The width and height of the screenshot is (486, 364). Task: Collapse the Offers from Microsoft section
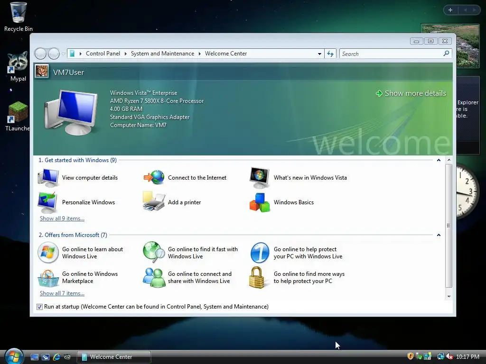tap(439, 235)
